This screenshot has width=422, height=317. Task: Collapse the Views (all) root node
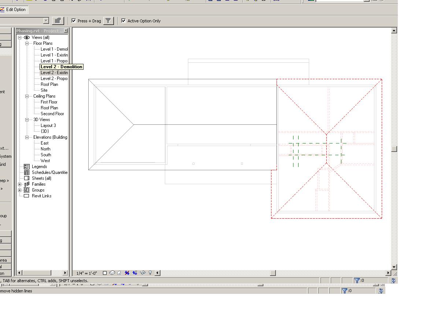point(20,37)
